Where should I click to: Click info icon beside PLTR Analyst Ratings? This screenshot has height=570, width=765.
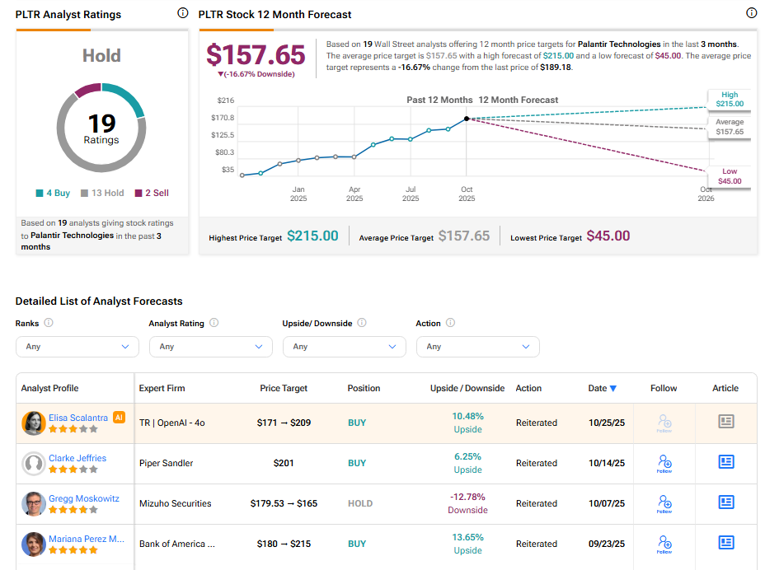click(x=182, y=13)
